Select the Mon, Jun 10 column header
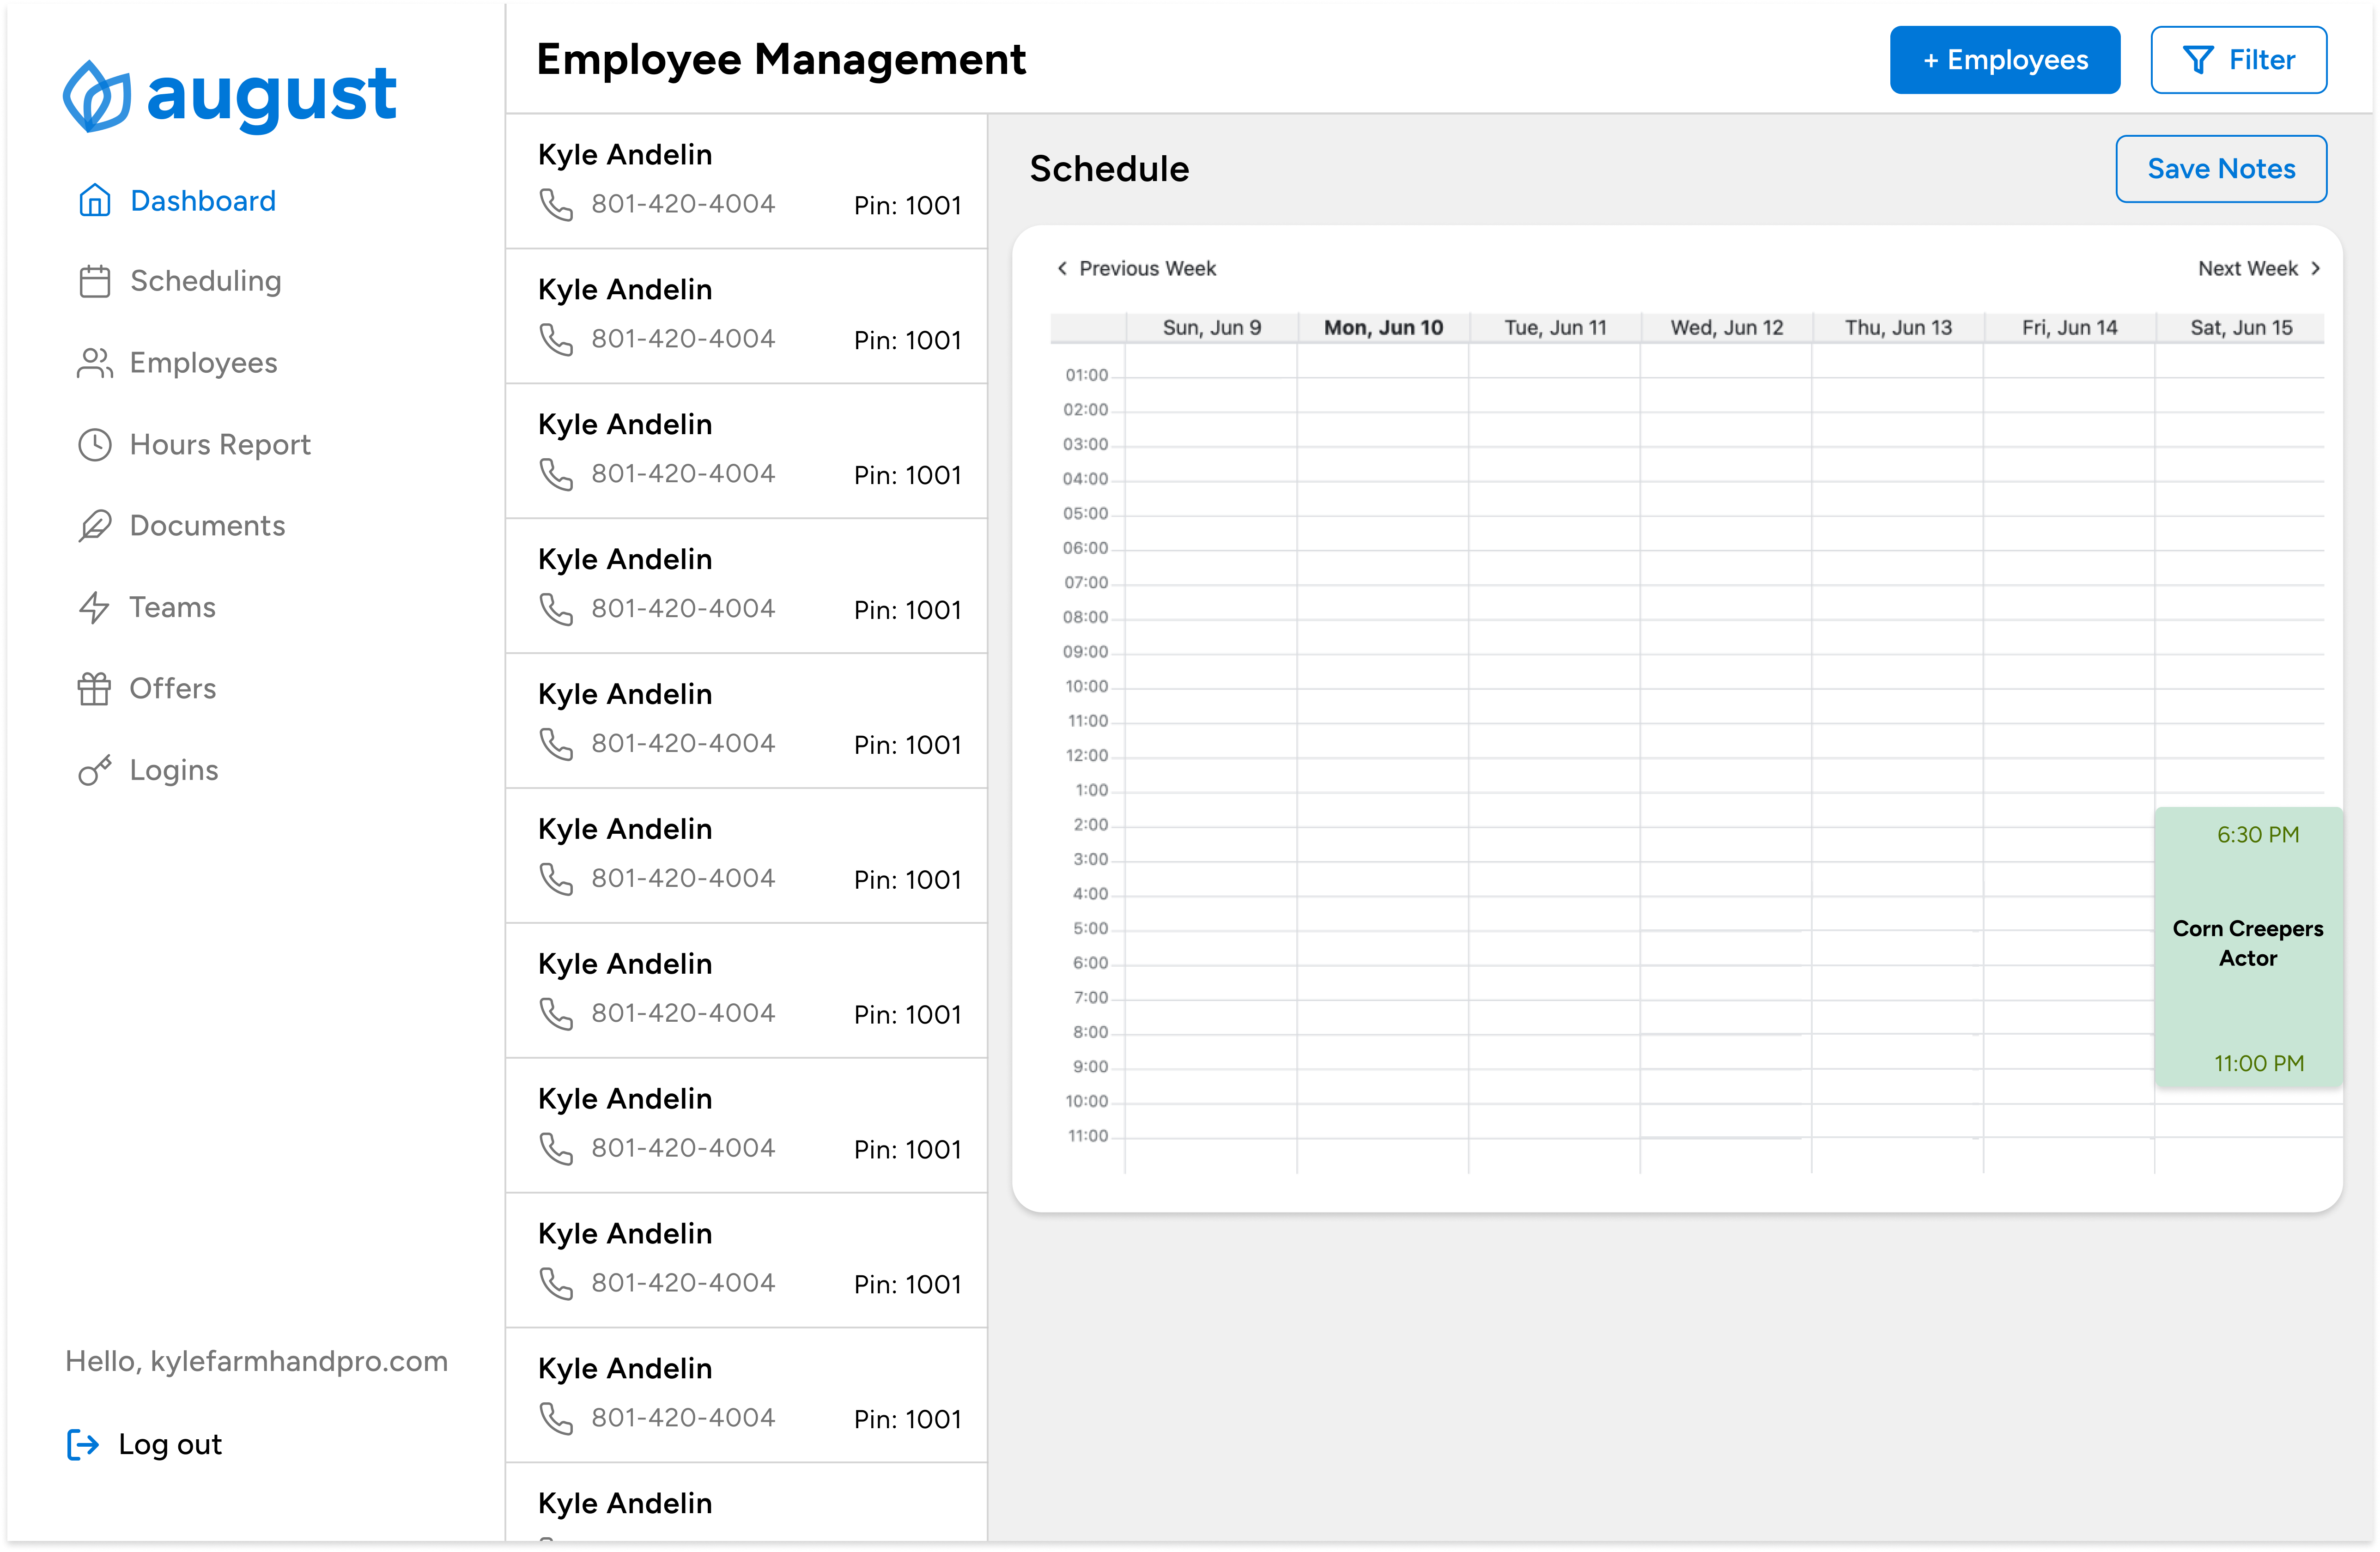This screenshot has height=1552, width=2380. point(1383,328)
